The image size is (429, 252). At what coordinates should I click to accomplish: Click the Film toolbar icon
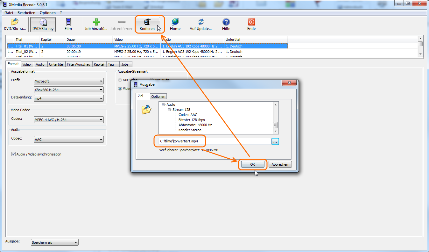click(68, 24)
